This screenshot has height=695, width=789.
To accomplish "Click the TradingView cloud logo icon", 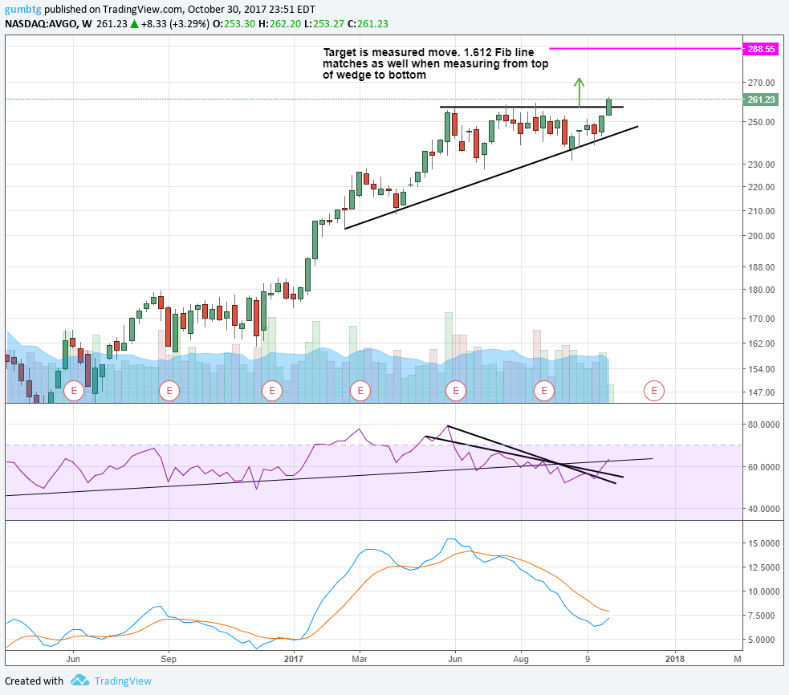I will pyautogui.click(x=79, y=681).
